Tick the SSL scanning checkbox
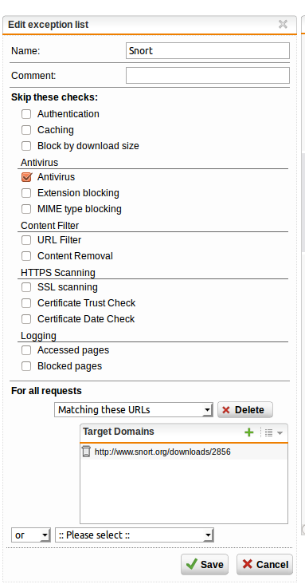Screen dimensions: 305x588 pyautogui.click(x=26, y=287)
